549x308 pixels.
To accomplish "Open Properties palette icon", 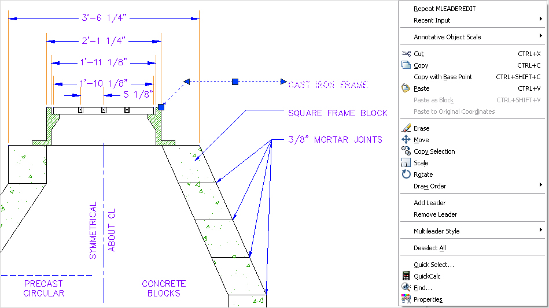I will [406, 299].
